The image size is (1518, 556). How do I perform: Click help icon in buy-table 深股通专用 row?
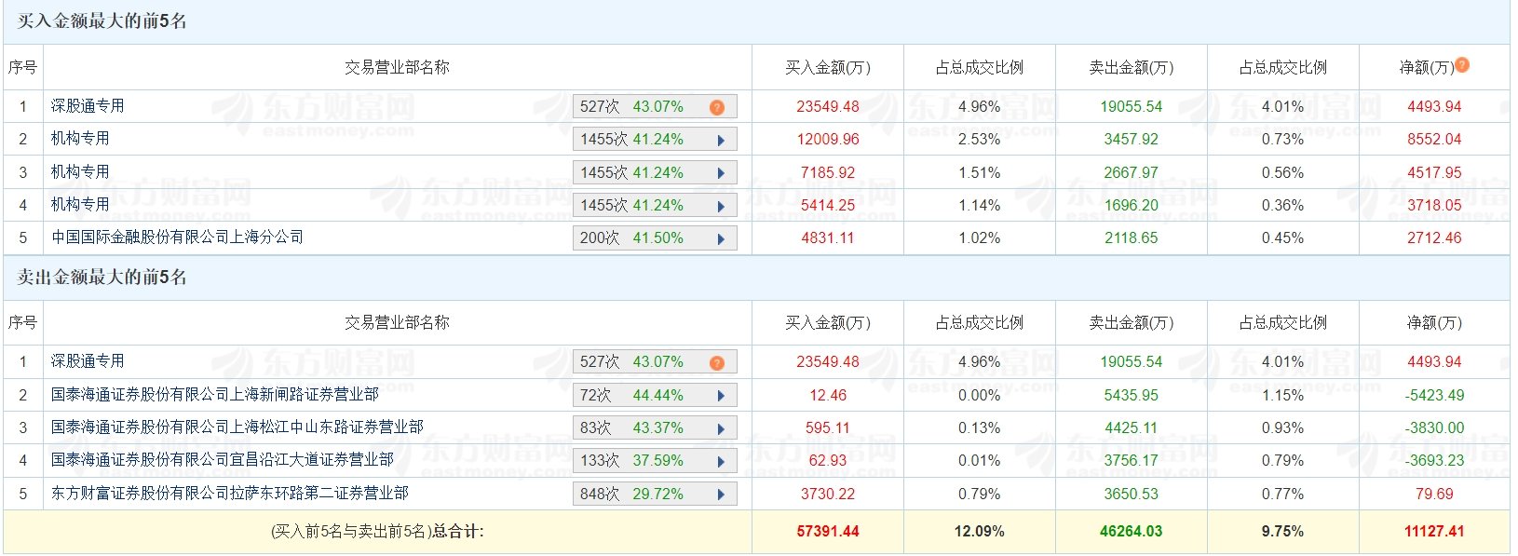tap(716, 107)
